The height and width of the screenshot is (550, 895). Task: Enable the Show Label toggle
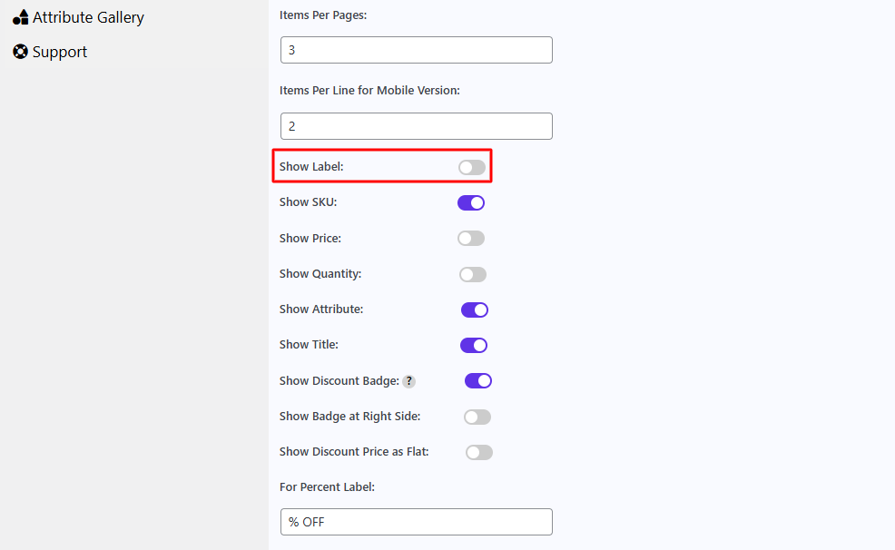click(472, 167)
